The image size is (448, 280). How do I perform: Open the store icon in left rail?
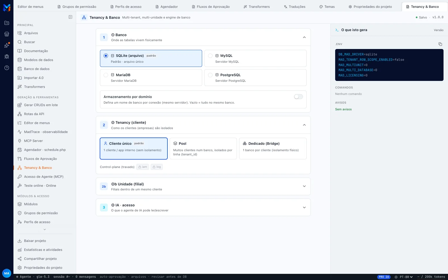7,34
